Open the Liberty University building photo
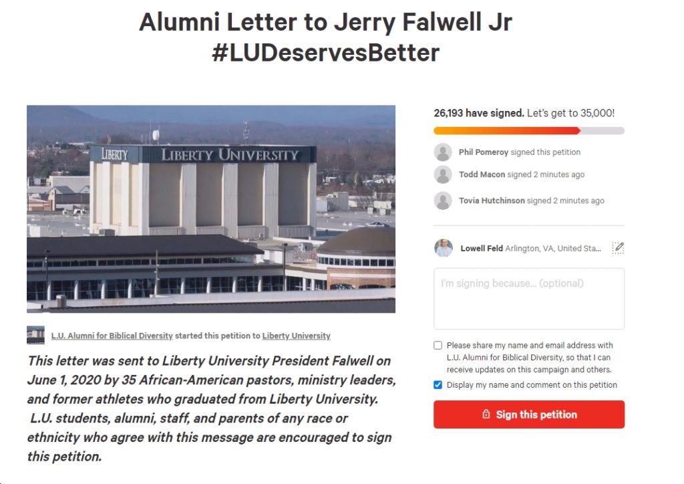 pos(211,209)
